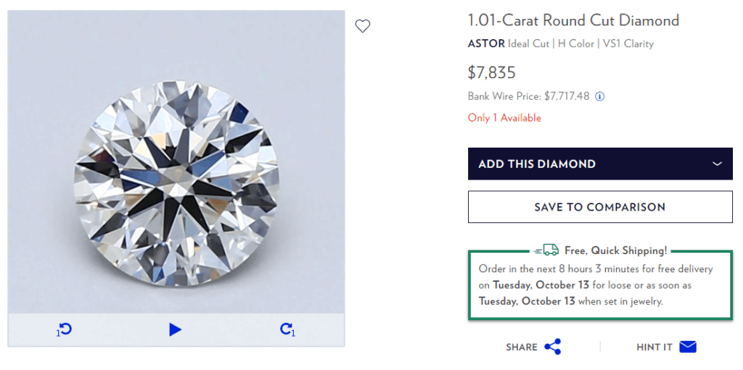Rotate diamond view counter-clockwise

pos(65,330)
